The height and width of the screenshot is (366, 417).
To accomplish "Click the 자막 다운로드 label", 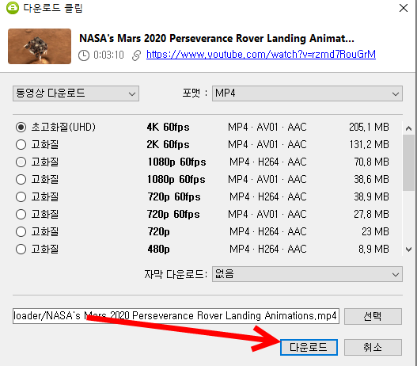I will point(176,274).
